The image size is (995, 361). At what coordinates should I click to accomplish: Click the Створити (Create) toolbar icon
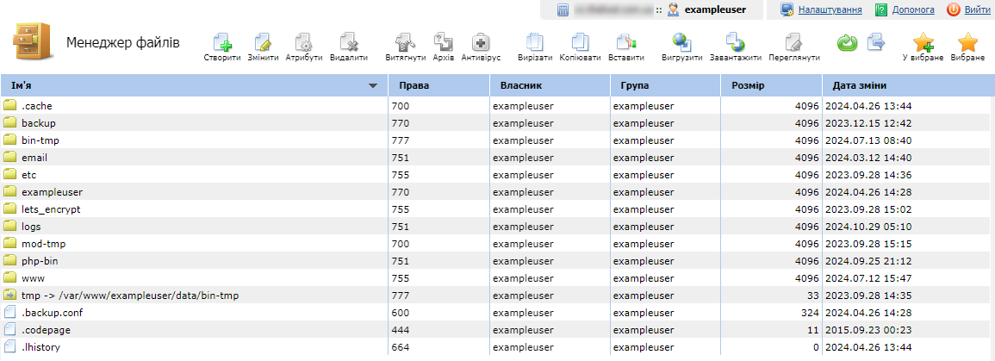click(x=222, y=42)
